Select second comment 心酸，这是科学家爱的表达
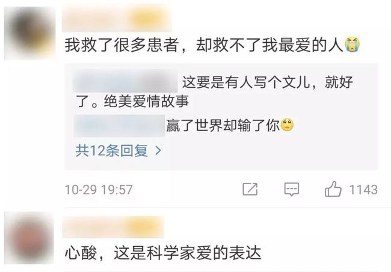 [x=163, y=253]
